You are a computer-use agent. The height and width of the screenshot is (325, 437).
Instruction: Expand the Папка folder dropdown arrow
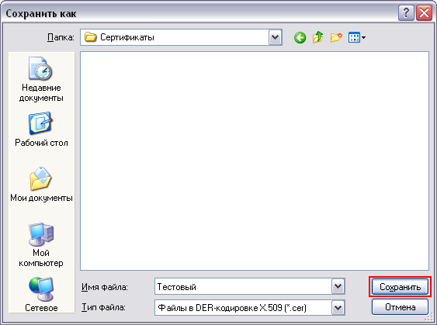coord(276,37)
